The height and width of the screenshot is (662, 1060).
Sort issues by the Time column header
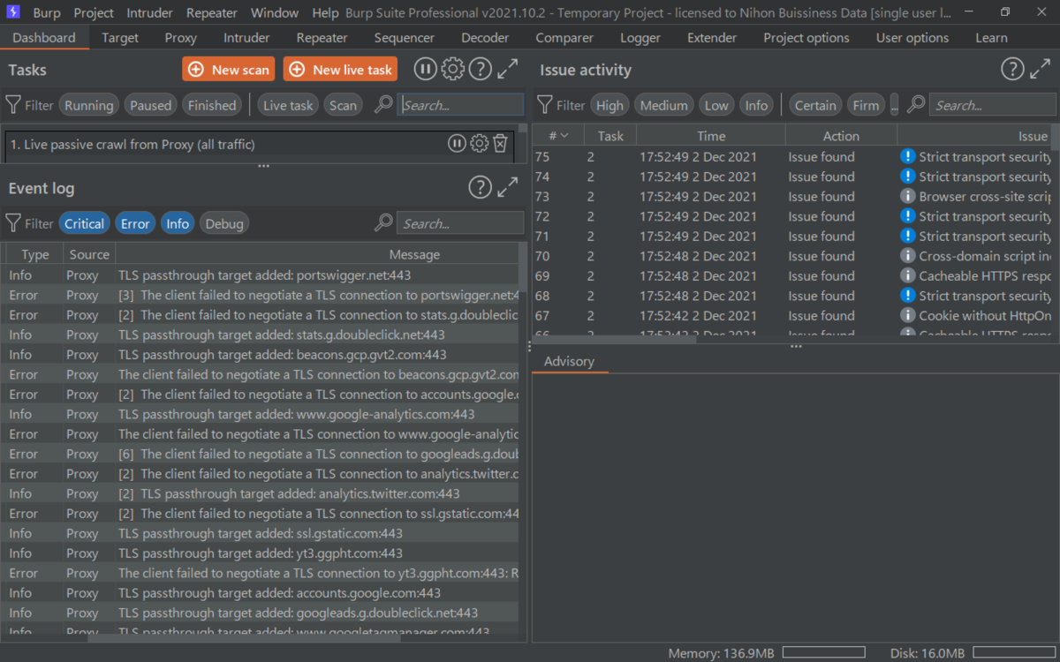point(711,136)
